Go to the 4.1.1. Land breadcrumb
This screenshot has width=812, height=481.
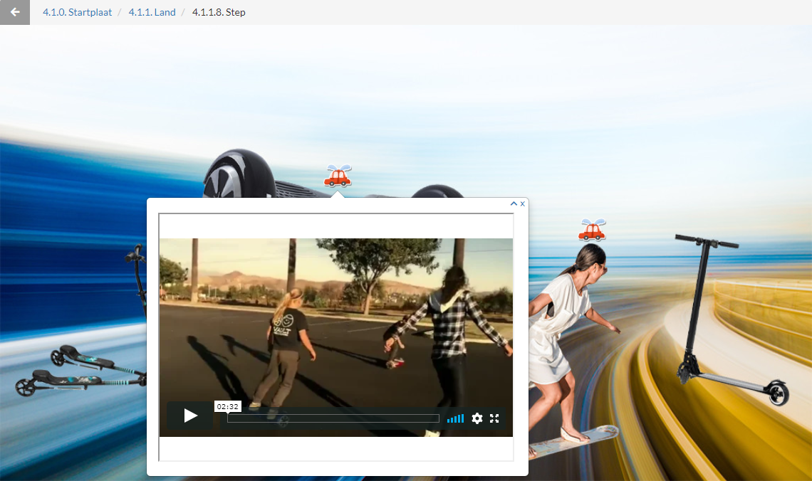152,12
